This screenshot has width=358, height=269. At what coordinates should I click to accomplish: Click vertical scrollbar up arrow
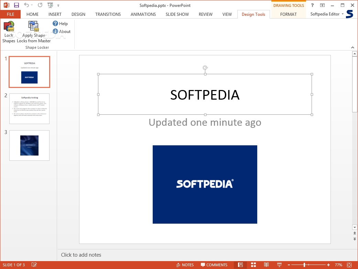[x=355, y=54]
